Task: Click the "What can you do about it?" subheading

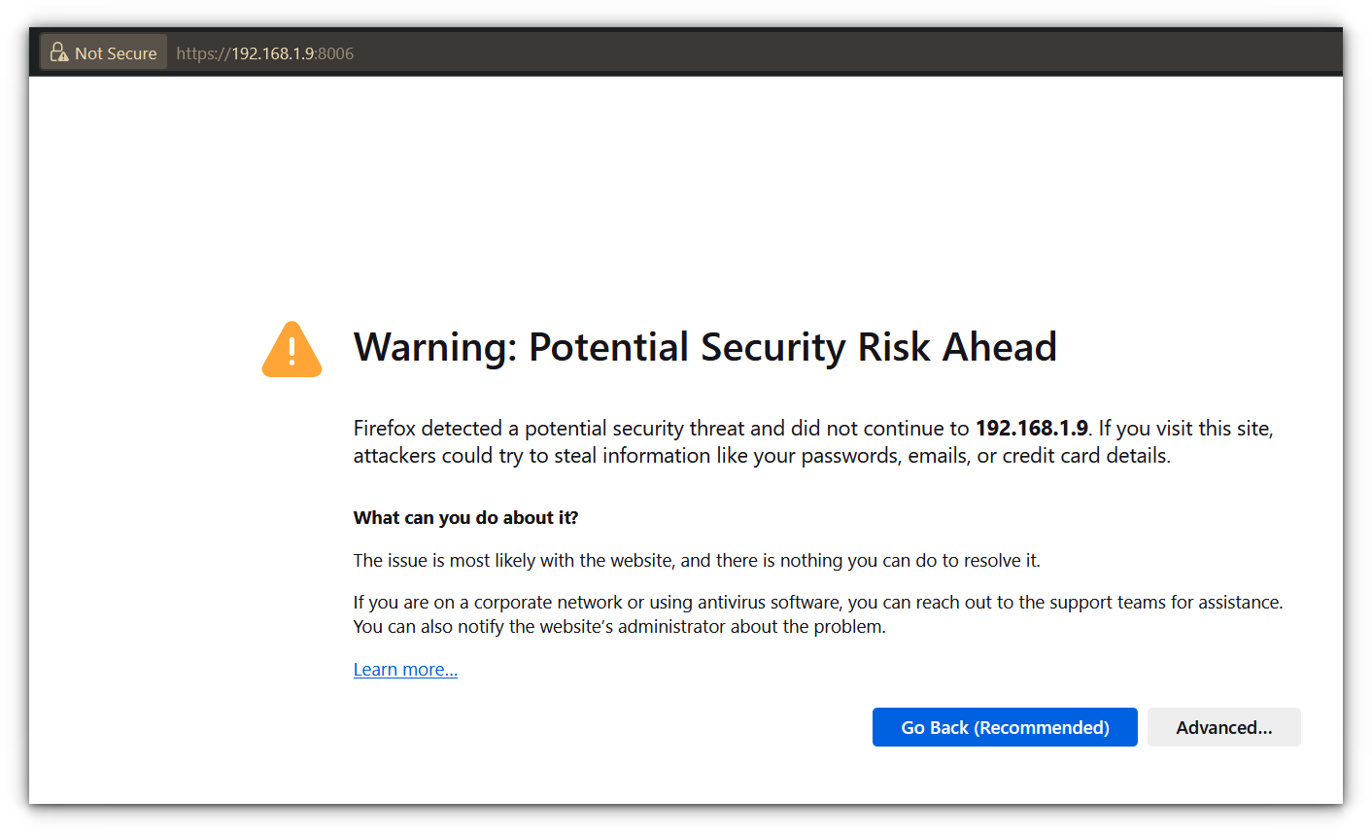Action: click(465, 517)
